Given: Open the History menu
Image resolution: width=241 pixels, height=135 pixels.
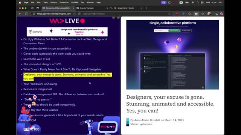Looking at the screenshot, I should [x=53, y=3].
